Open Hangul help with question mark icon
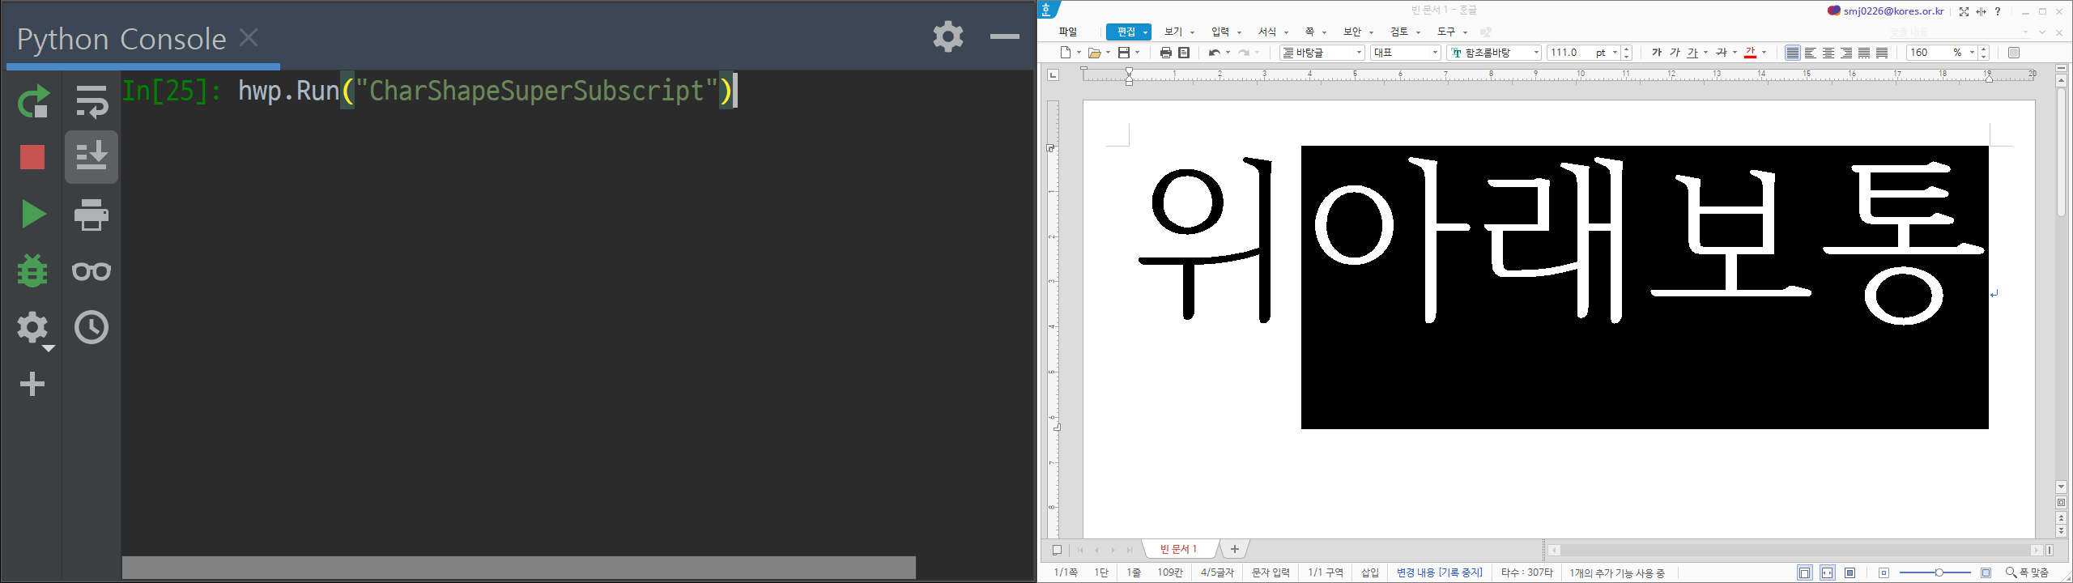This screenshot has width=2073, height=583. point(1998,11)
